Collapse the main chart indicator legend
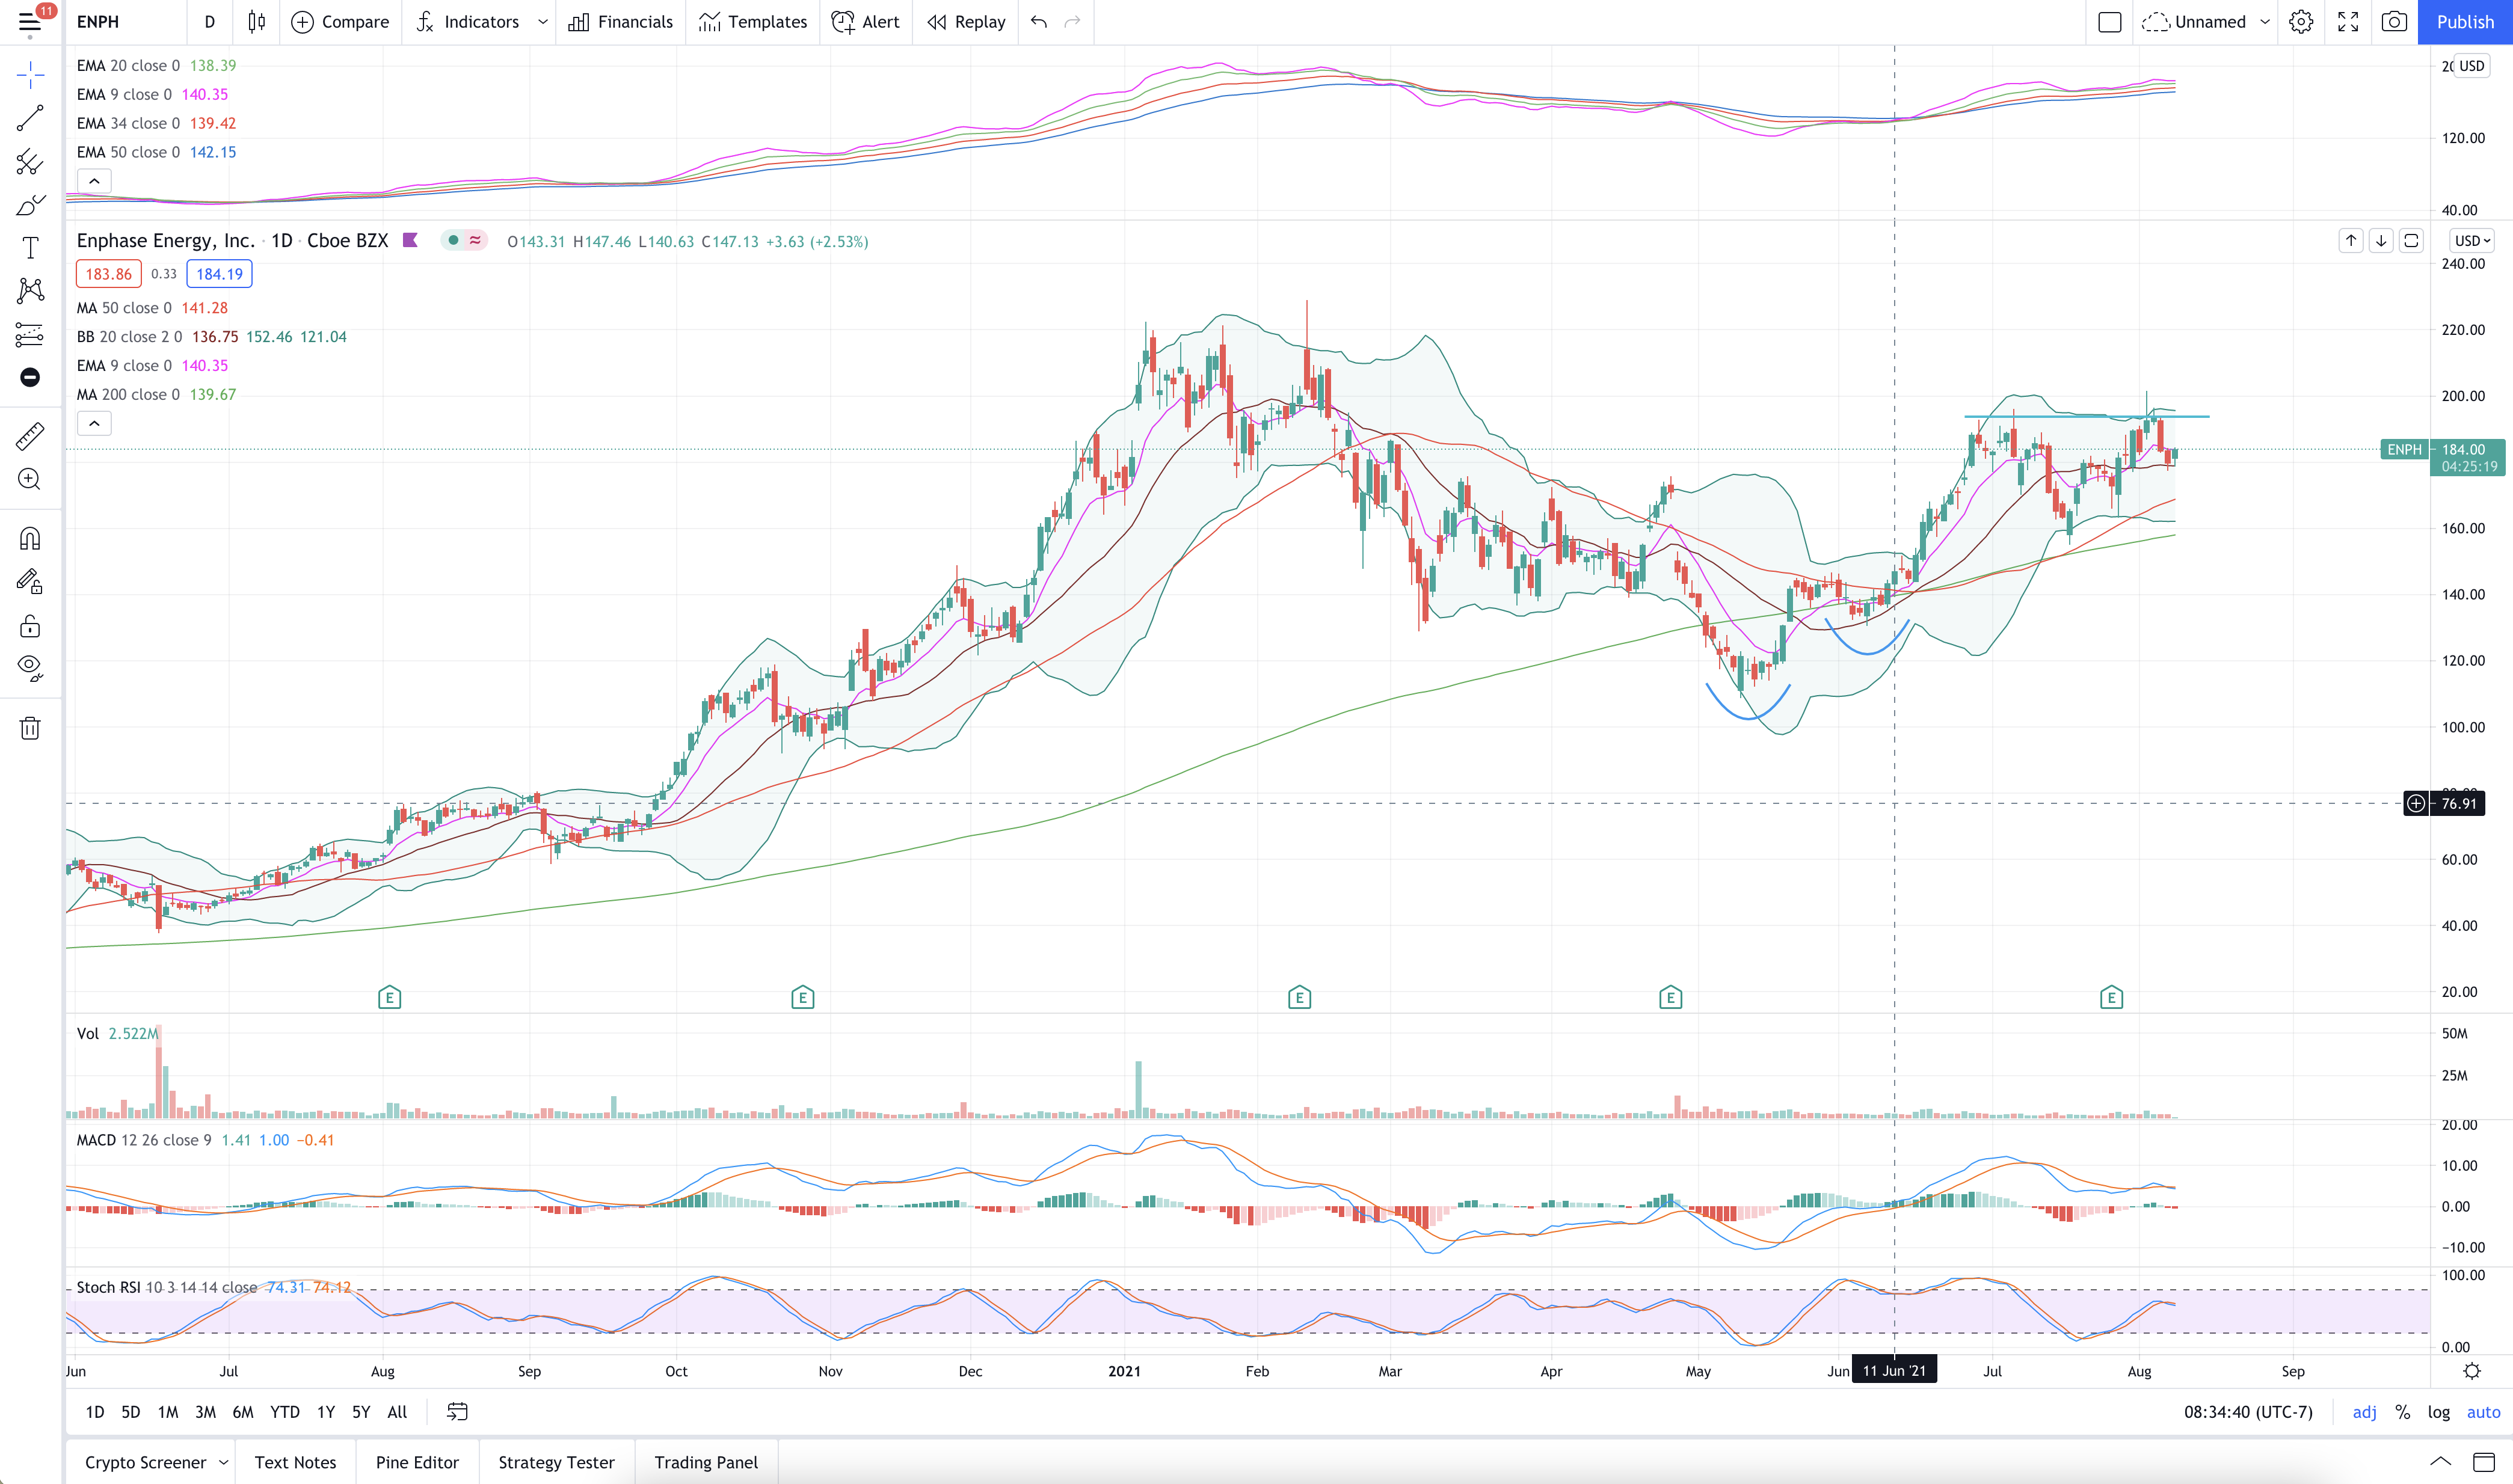Image resolution: width=2513 pixels, height=1484 pixels. [x=94, y=423]
